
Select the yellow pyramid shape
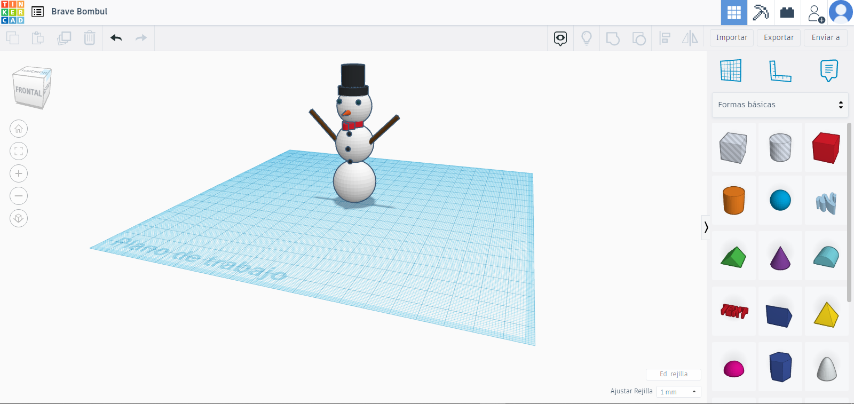[826, 314]
